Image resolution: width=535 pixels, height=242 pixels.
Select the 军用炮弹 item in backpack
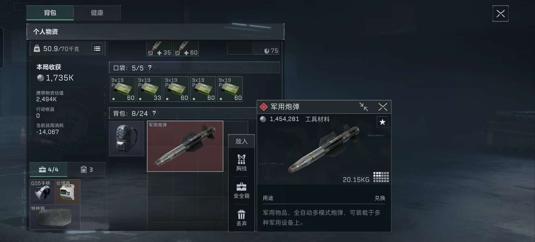point(185,146)
